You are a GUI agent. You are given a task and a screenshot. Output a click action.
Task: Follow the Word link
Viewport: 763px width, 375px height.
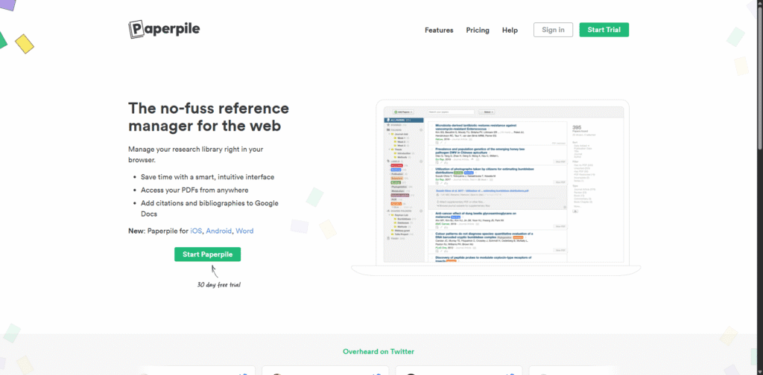click(244, 231)
